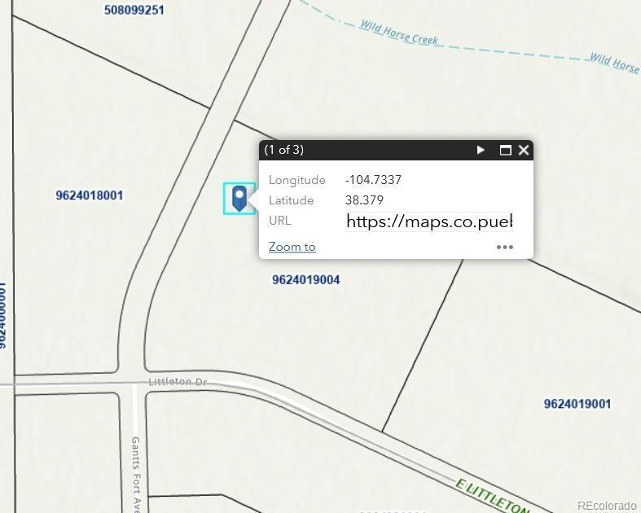This screenshot has width=641, height=513.
Task: Open the popup three-dots options menu
Action: [x=505, y=247]
